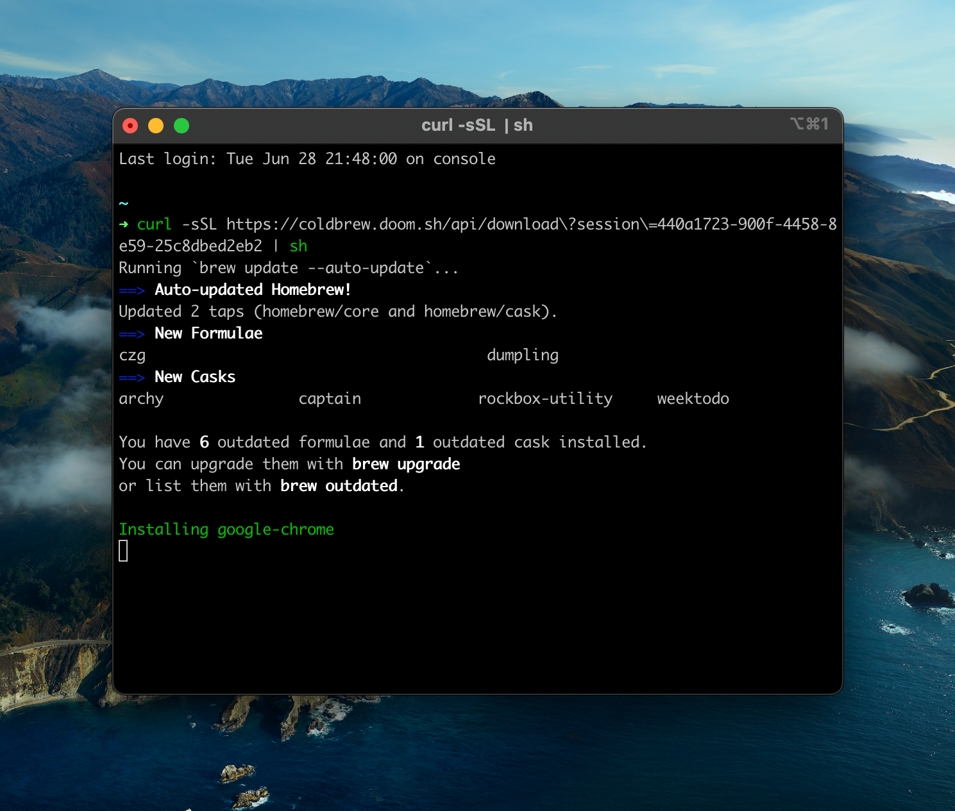Click the window title 'curl -sSL | sh'
This screenshot has height=811, width=955.
[x=477, y=125]
